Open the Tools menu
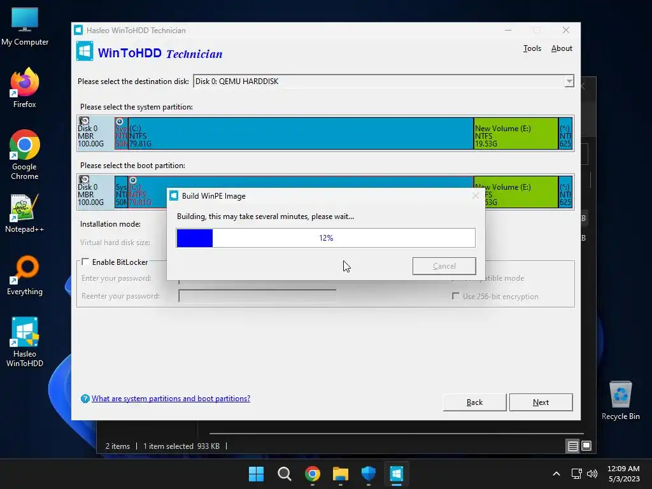 532,48
